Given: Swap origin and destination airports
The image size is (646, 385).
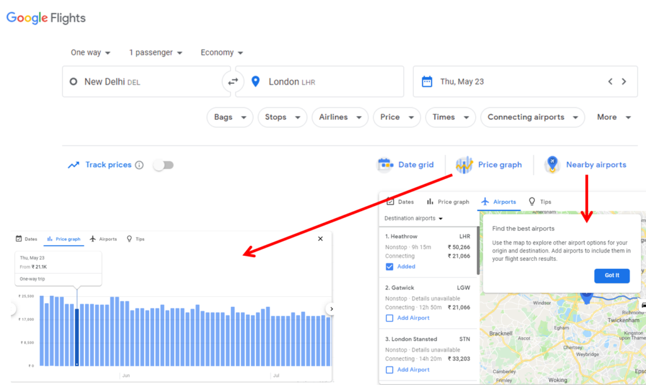Looking at the screenshot, I should coord(233,81).
